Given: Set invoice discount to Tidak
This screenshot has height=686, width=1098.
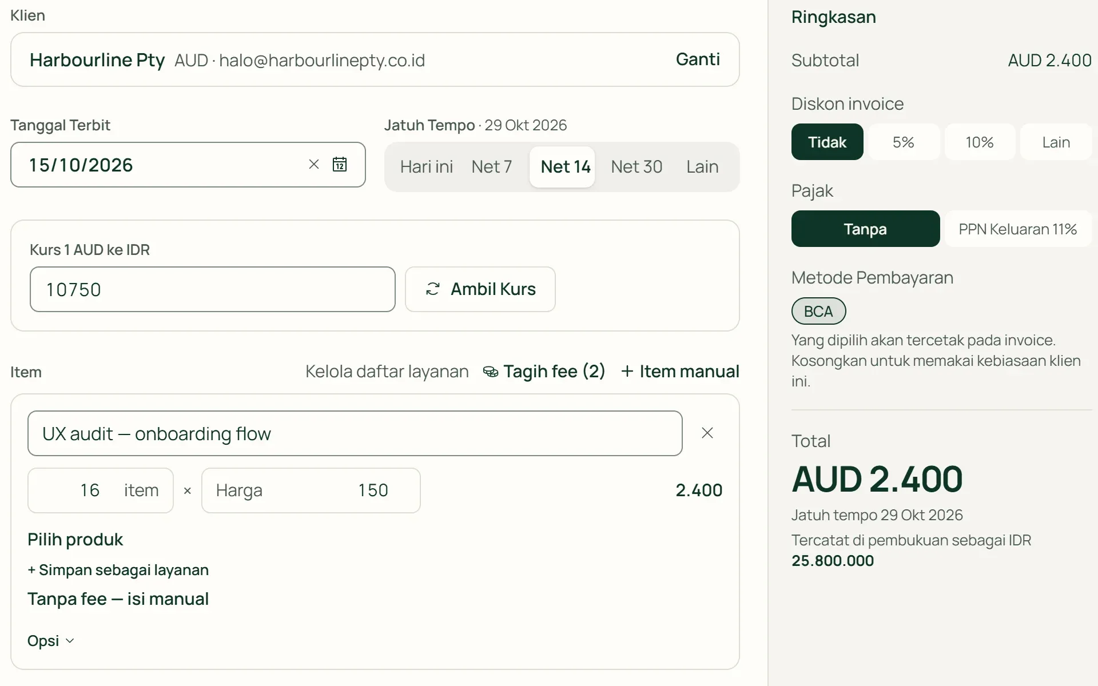Looking at the screenshot, I should [x=828, y=142].
